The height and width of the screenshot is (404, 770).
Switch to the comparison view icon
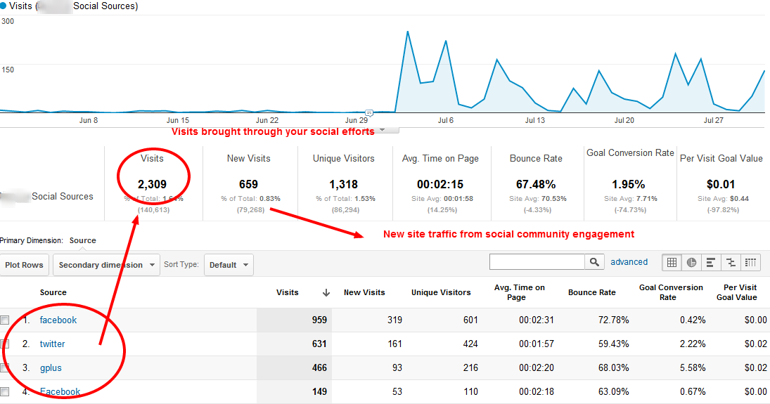tap(731, 263)
